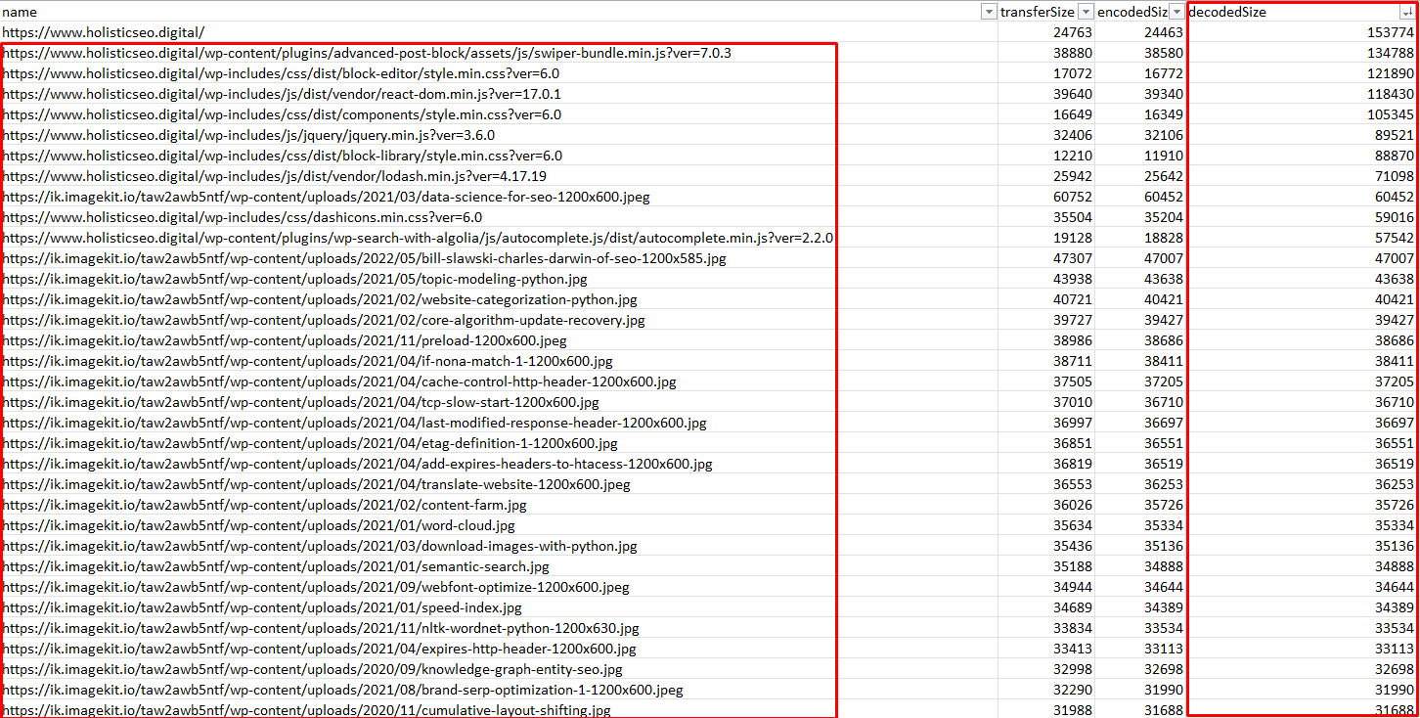1420x718 pixels.
Task: Select the components style.min.css URL cell
Action: 499,114
